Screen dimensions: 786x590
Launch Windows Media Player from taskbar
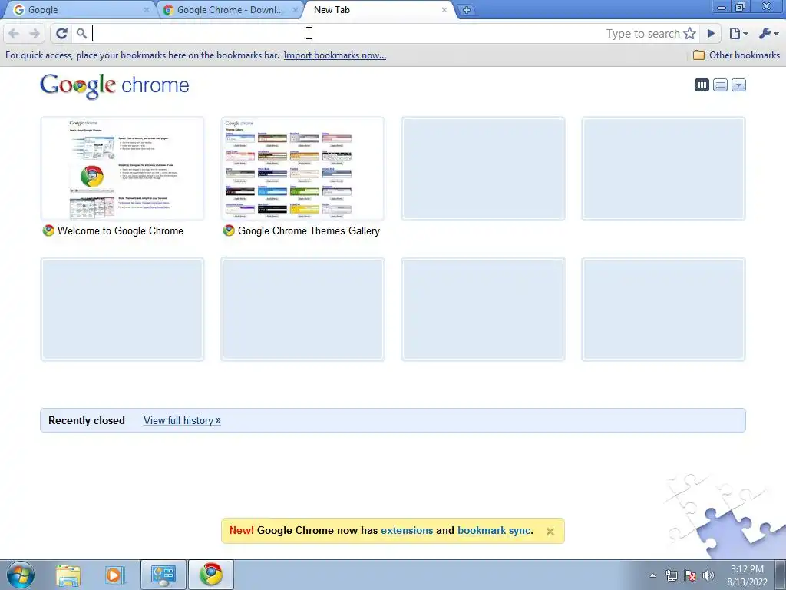(x=115, y=575)
